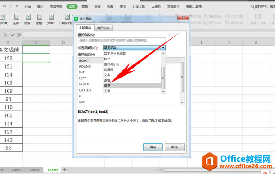Select 数据库 category in dropdown
Image resolution: width=275 pixels, height=174 pixels.
109,69
